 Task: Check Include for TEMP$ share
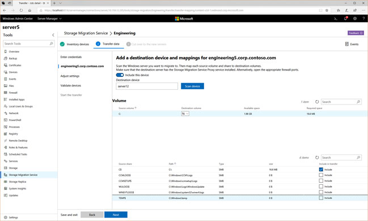point(321,198)
